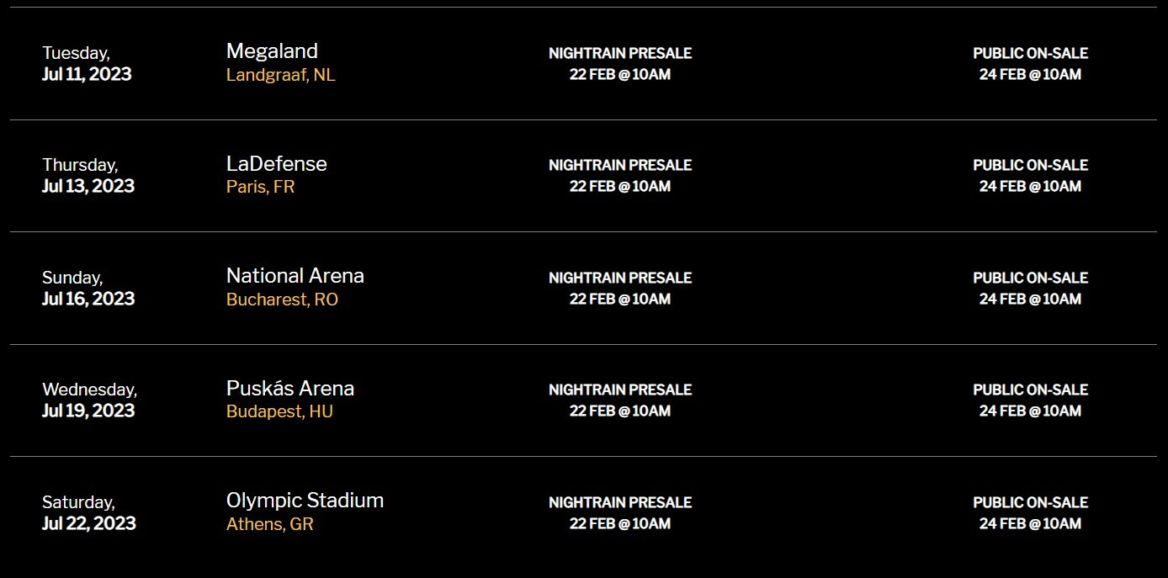Click the Budapest, HU location

click(x=279, y=411)
